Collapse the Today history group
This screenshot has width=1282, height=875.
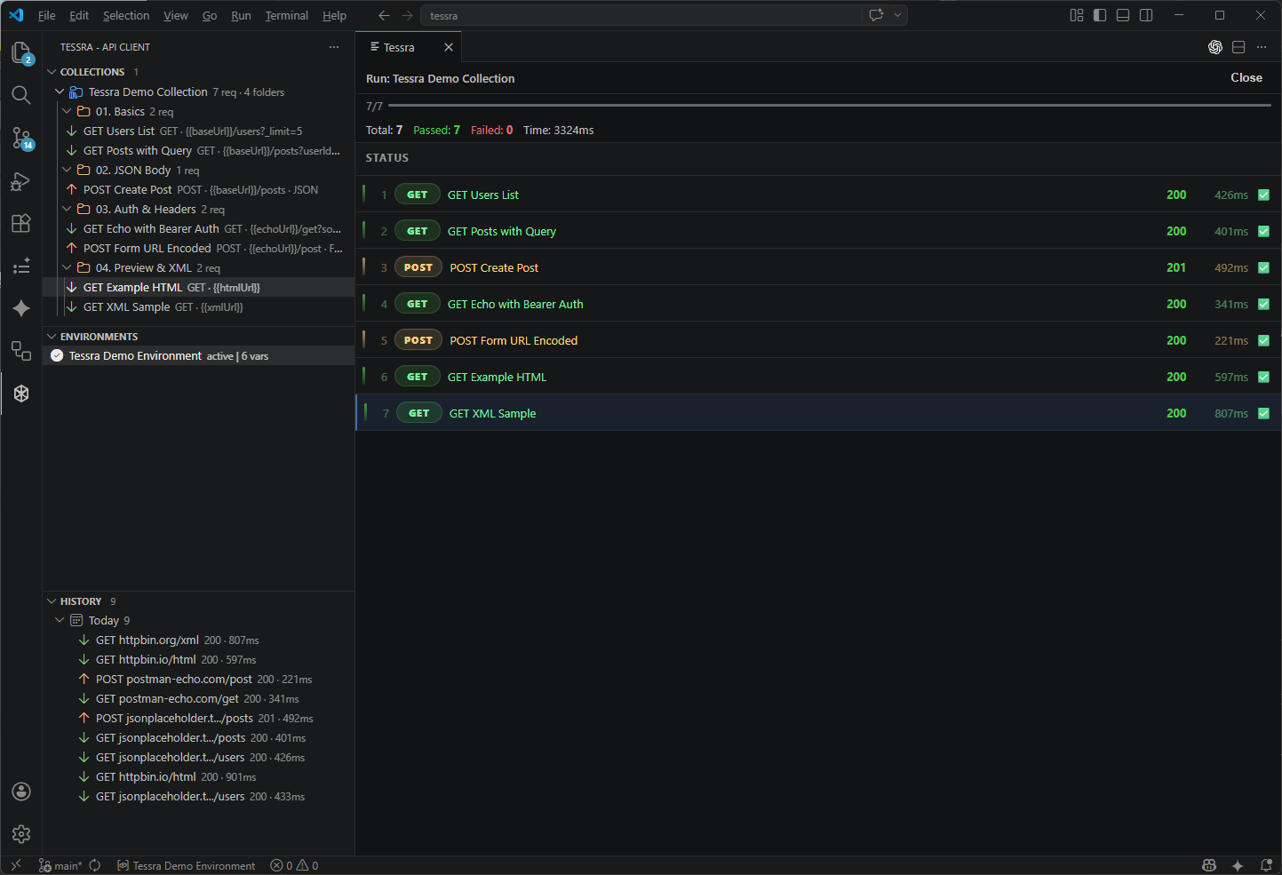pyautogui.click(x=60, y=620)
